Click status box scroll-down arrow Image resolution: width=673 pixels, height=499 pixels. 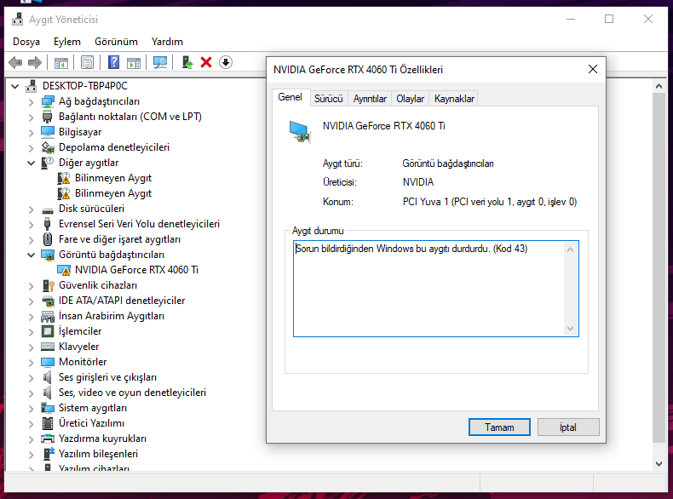tap(570, 329)
